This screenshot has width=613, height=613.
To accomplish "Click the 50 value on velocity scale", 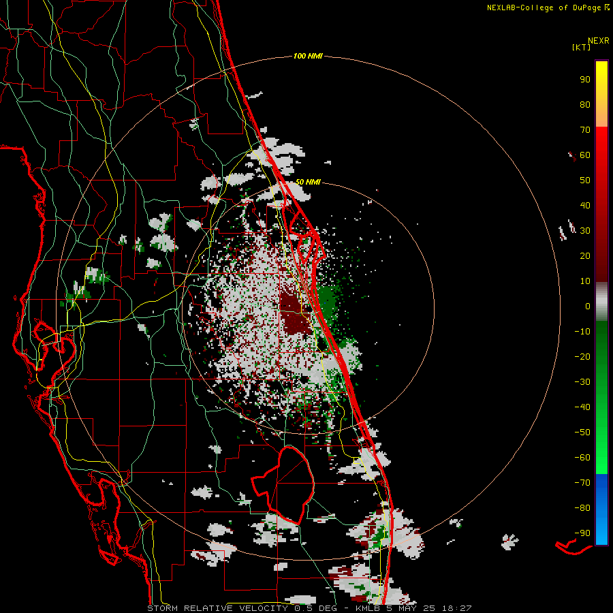I will coord(585,180).
